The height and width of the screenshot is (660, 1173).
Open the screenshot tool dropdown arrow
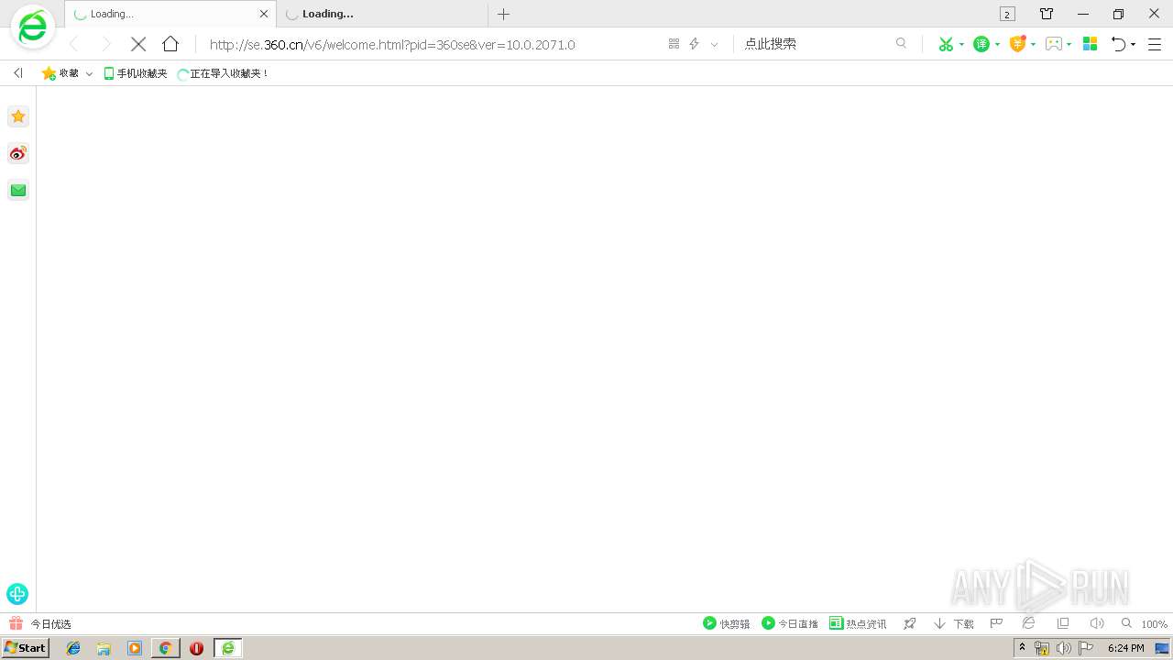coord(961,44)
